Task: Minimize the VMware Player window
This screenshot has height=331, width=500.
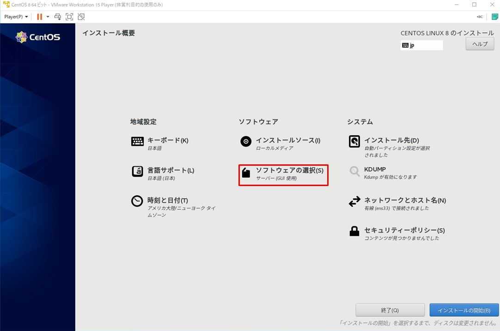Action: [x=457, y=5]
